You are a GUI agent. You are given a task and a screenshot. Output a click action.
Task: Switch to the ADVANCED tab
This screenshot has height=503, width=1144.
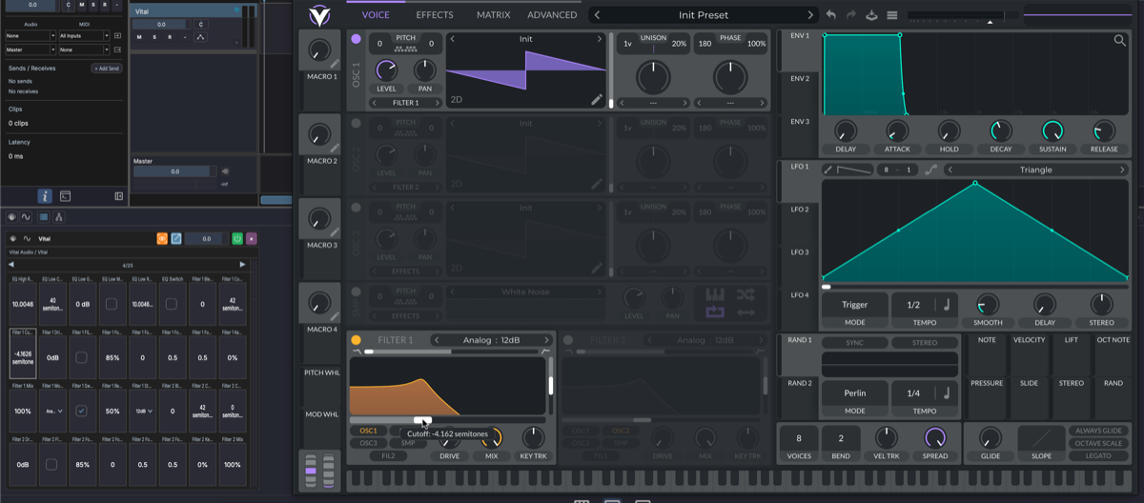point(552,15)
